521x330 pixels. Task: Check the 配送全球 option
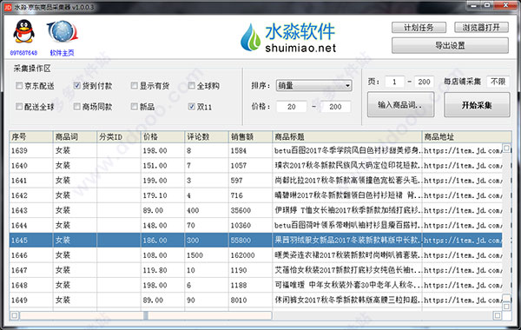[x=19, y=106]
